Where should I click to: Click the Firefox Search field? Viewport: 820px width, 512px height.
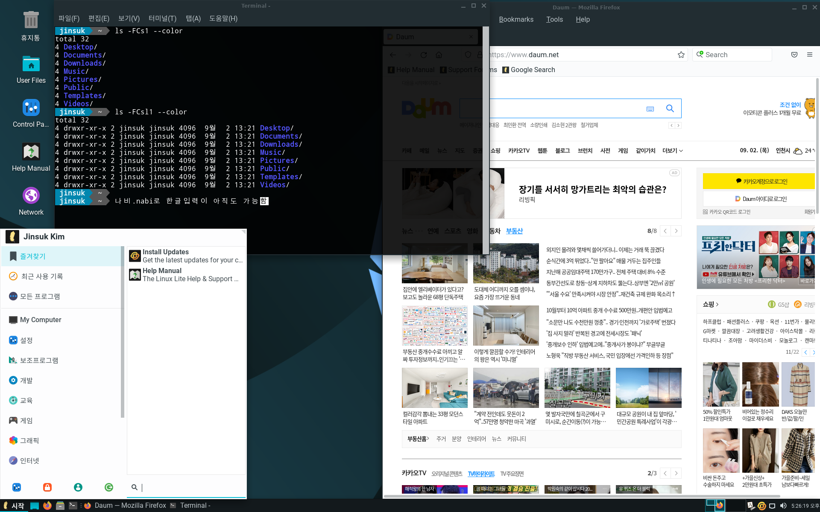(x=732, y=55)
